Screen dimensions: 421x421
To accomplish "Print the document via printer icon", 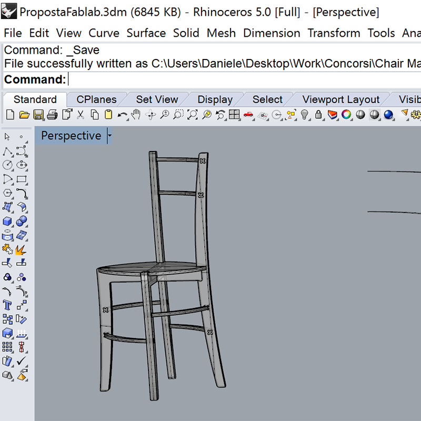I will (x=52, y=115).
